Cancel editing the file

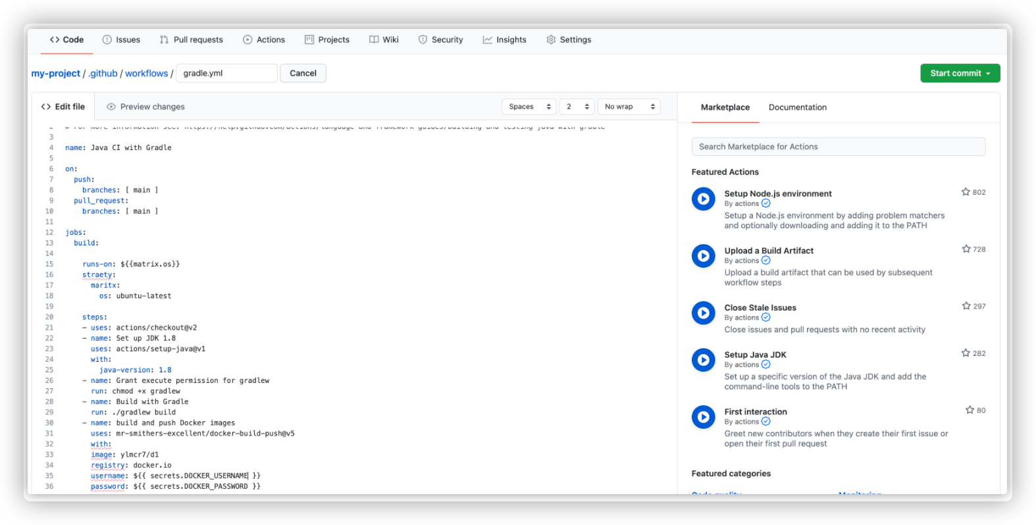303,73
